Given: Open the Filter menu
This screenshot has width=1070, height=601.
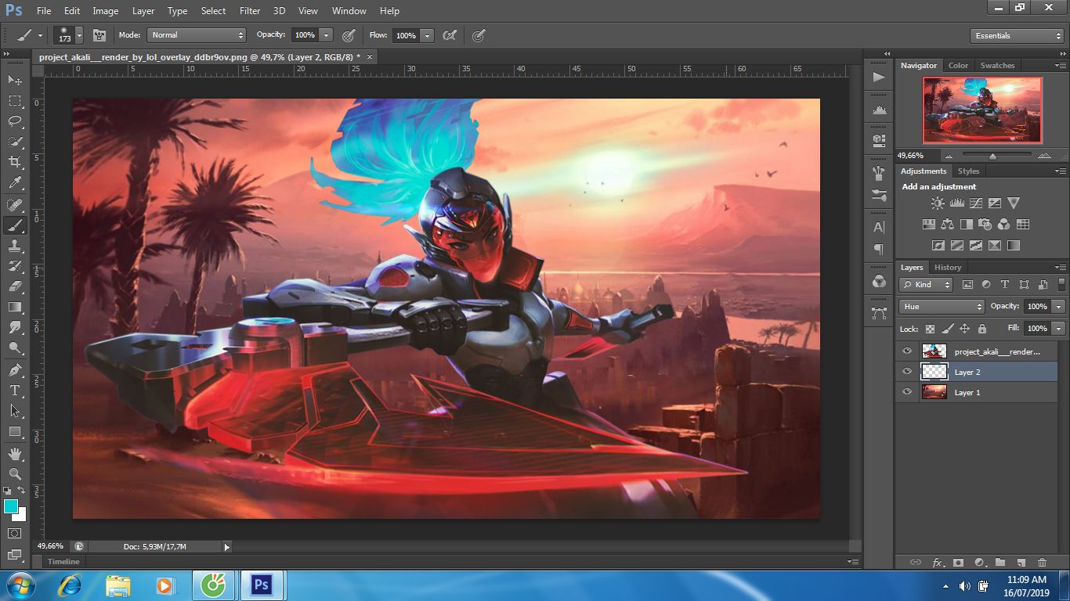Looking at the screenshot, I should (250, 11).
